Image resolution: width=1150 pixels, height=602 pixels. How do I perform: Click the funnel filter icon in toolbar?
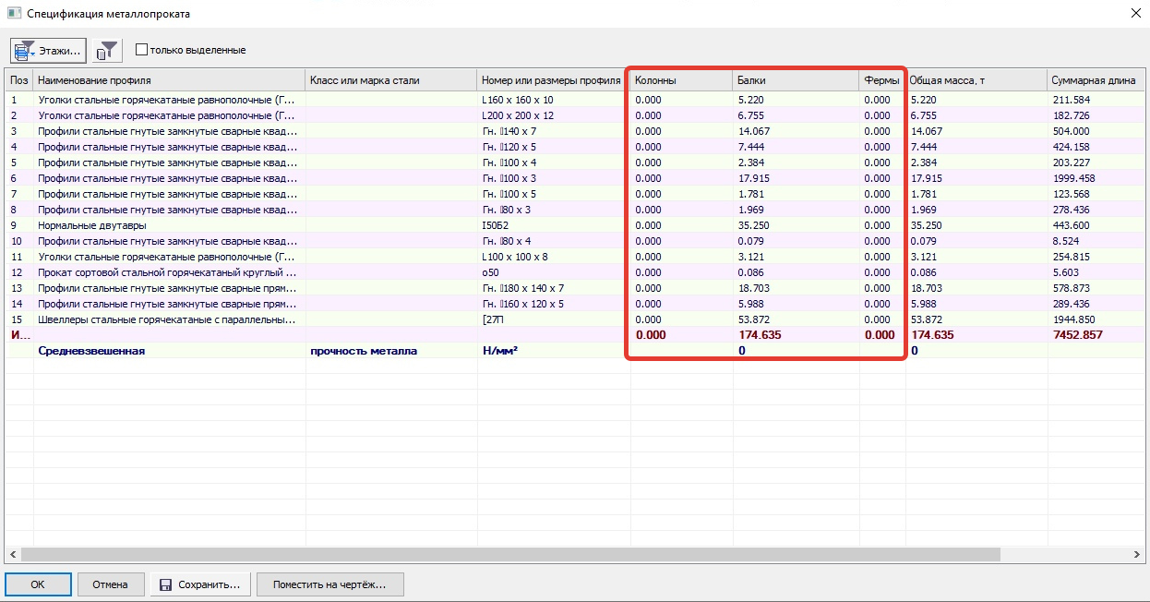(x=107, y=50)
